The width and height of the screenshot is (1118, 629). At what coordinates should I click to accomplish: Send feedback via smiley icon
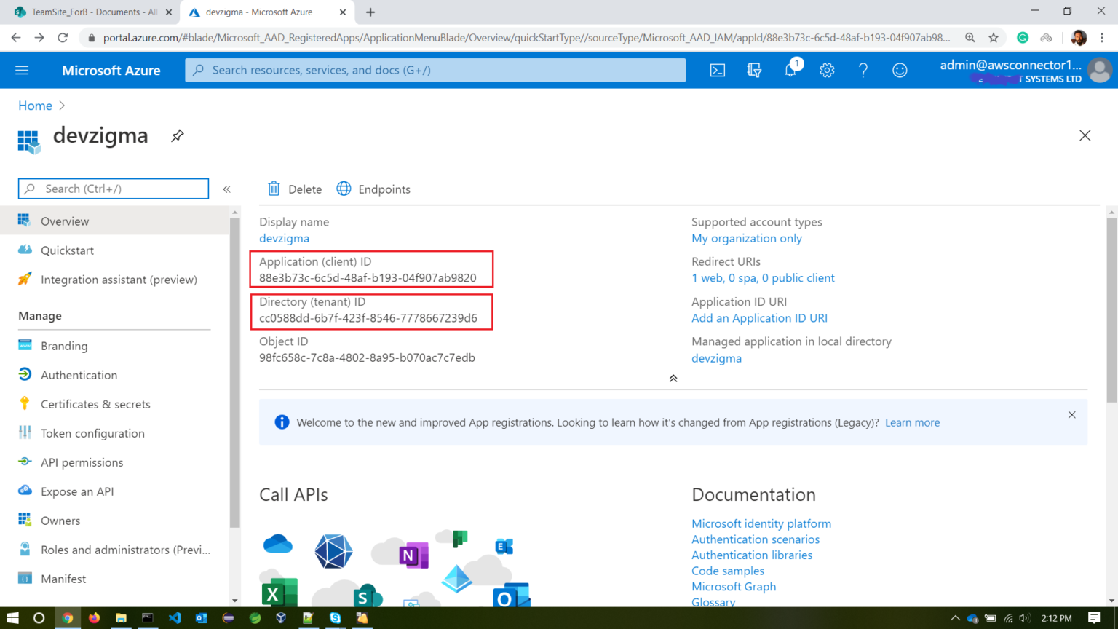900,71
